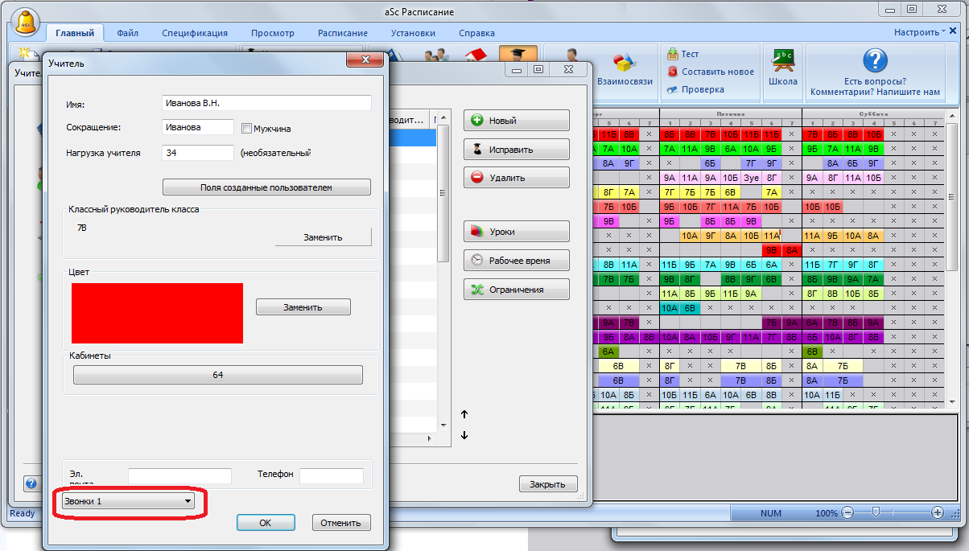This screenshot has height=551, width=969.
Task: Open the Настроить dropdown menu
Action: pyautogui.click(x=920, y=32)
